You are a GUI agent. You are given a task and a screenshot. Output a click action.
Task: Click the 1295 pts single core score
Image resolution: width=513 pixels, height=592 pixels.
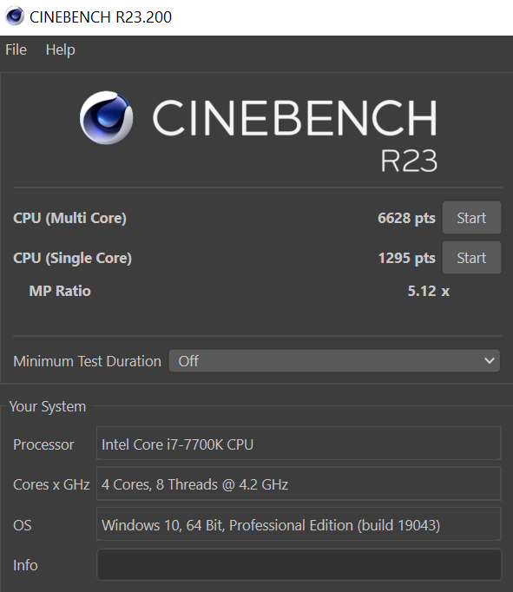coord(407,259)
